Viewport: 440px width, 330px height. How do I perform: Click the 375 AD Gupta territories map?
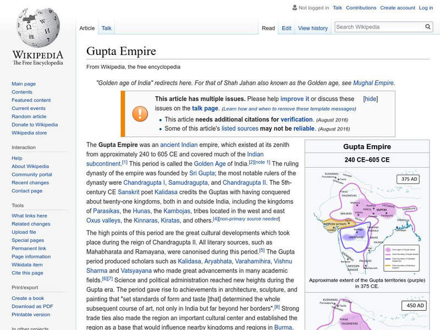(x=367, y=222)
